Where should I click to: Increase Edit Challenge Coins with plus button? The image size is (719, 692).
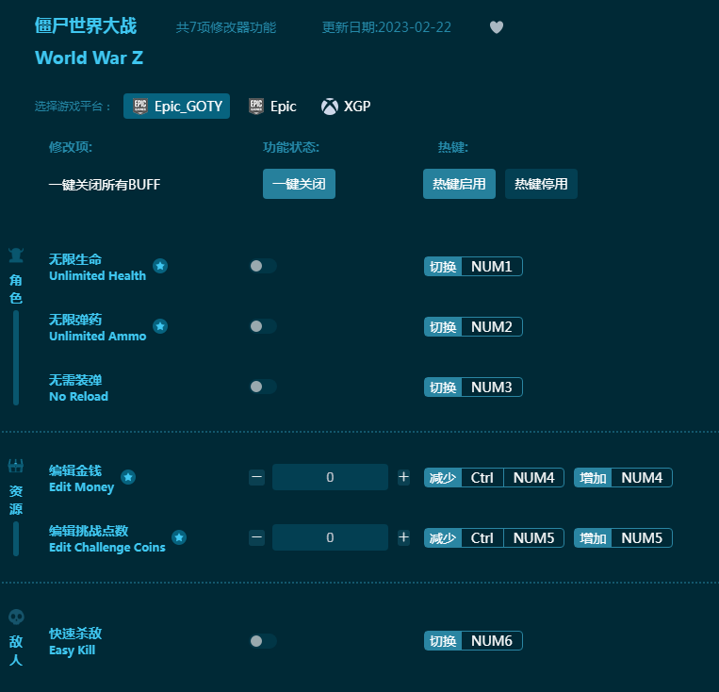point(403,537)
